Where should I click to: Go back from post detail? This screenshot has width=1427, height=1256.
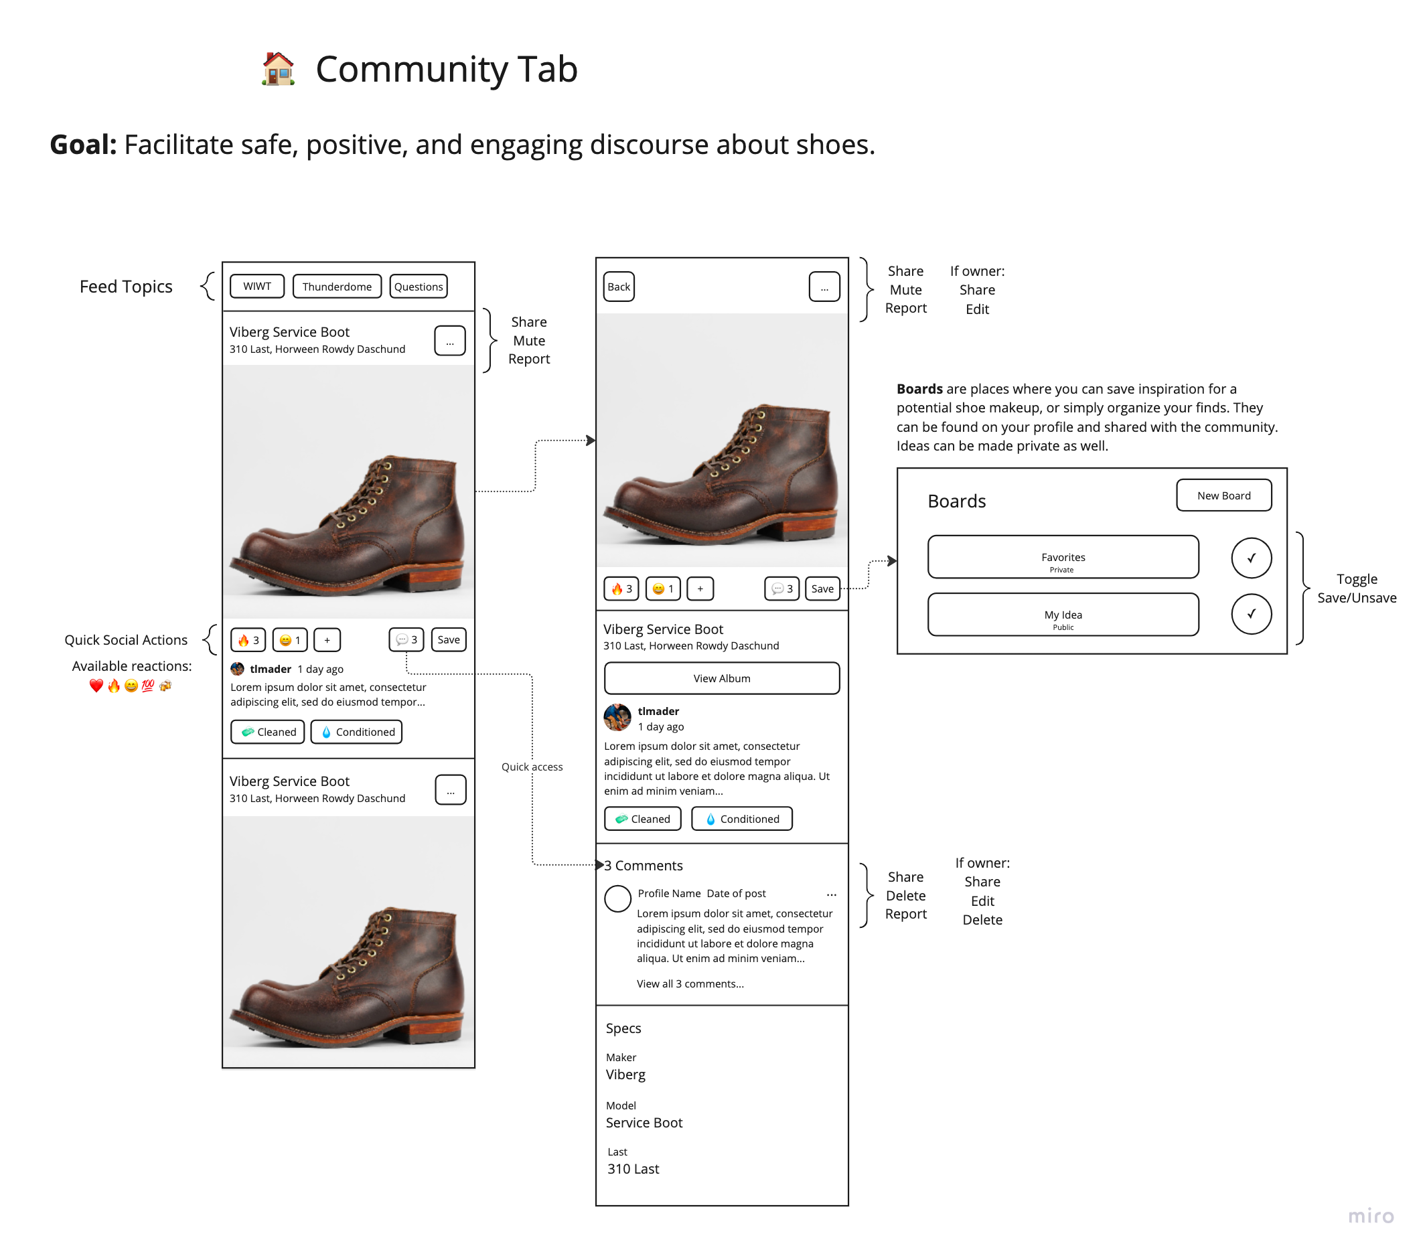(619, 287)
